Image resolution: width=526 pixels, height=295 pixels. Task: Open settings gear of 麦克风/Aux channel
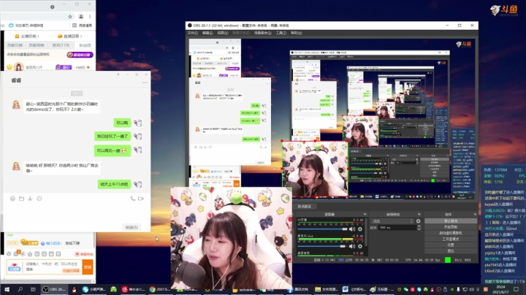point(360,246)
